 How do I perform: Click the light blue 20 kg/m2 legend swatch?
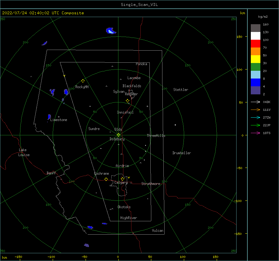[x=255, y=75]
